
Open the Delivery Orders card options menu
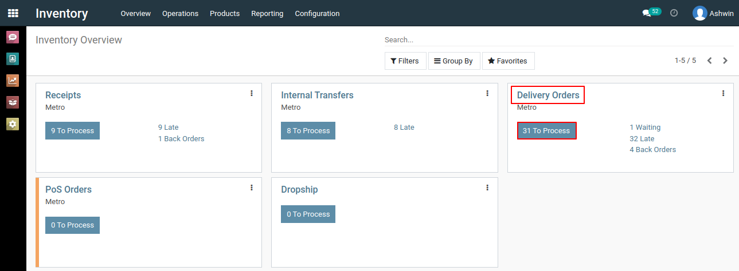(724, 93)
